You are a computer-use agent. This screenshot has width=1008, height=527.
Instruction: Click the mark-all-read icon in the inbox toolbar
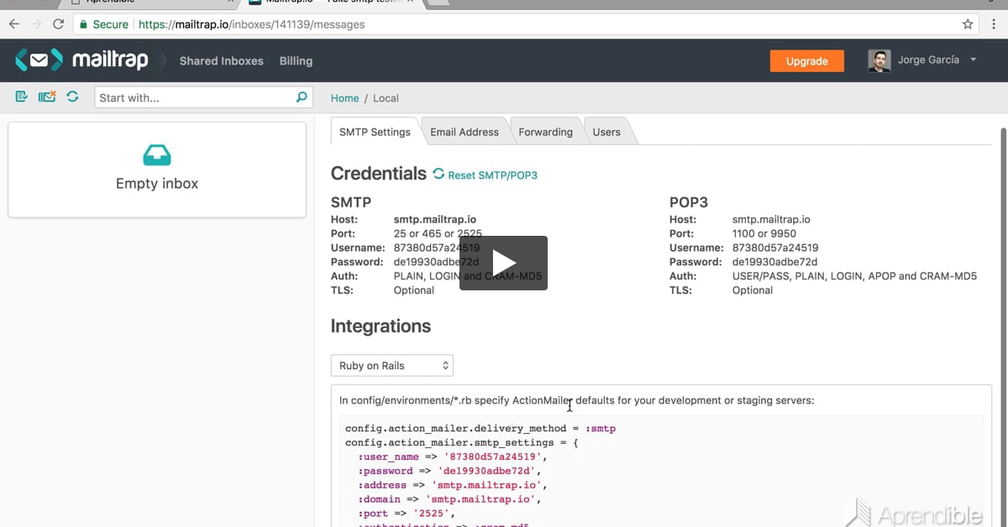[x=22, y=97]
